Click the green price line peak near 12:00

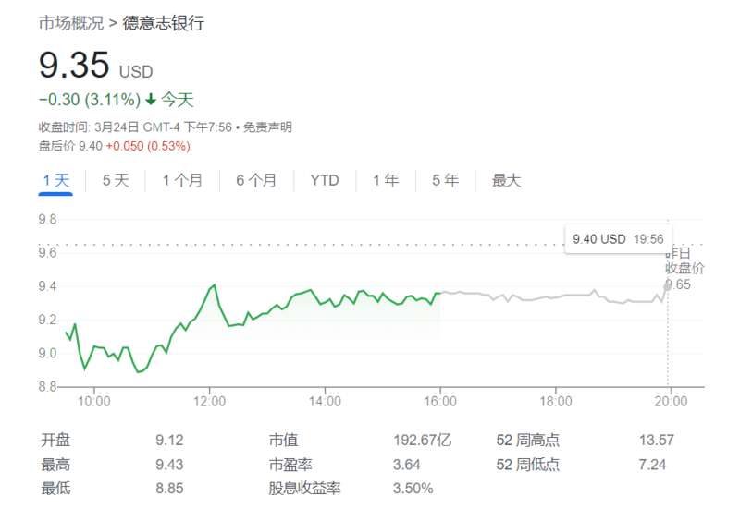tap(215, 285)
